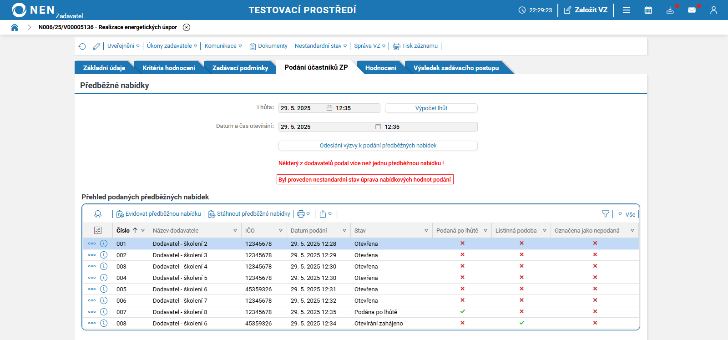Click the pencil edit icon
This screenshot has height=340, width=728.
coord(96,46)
